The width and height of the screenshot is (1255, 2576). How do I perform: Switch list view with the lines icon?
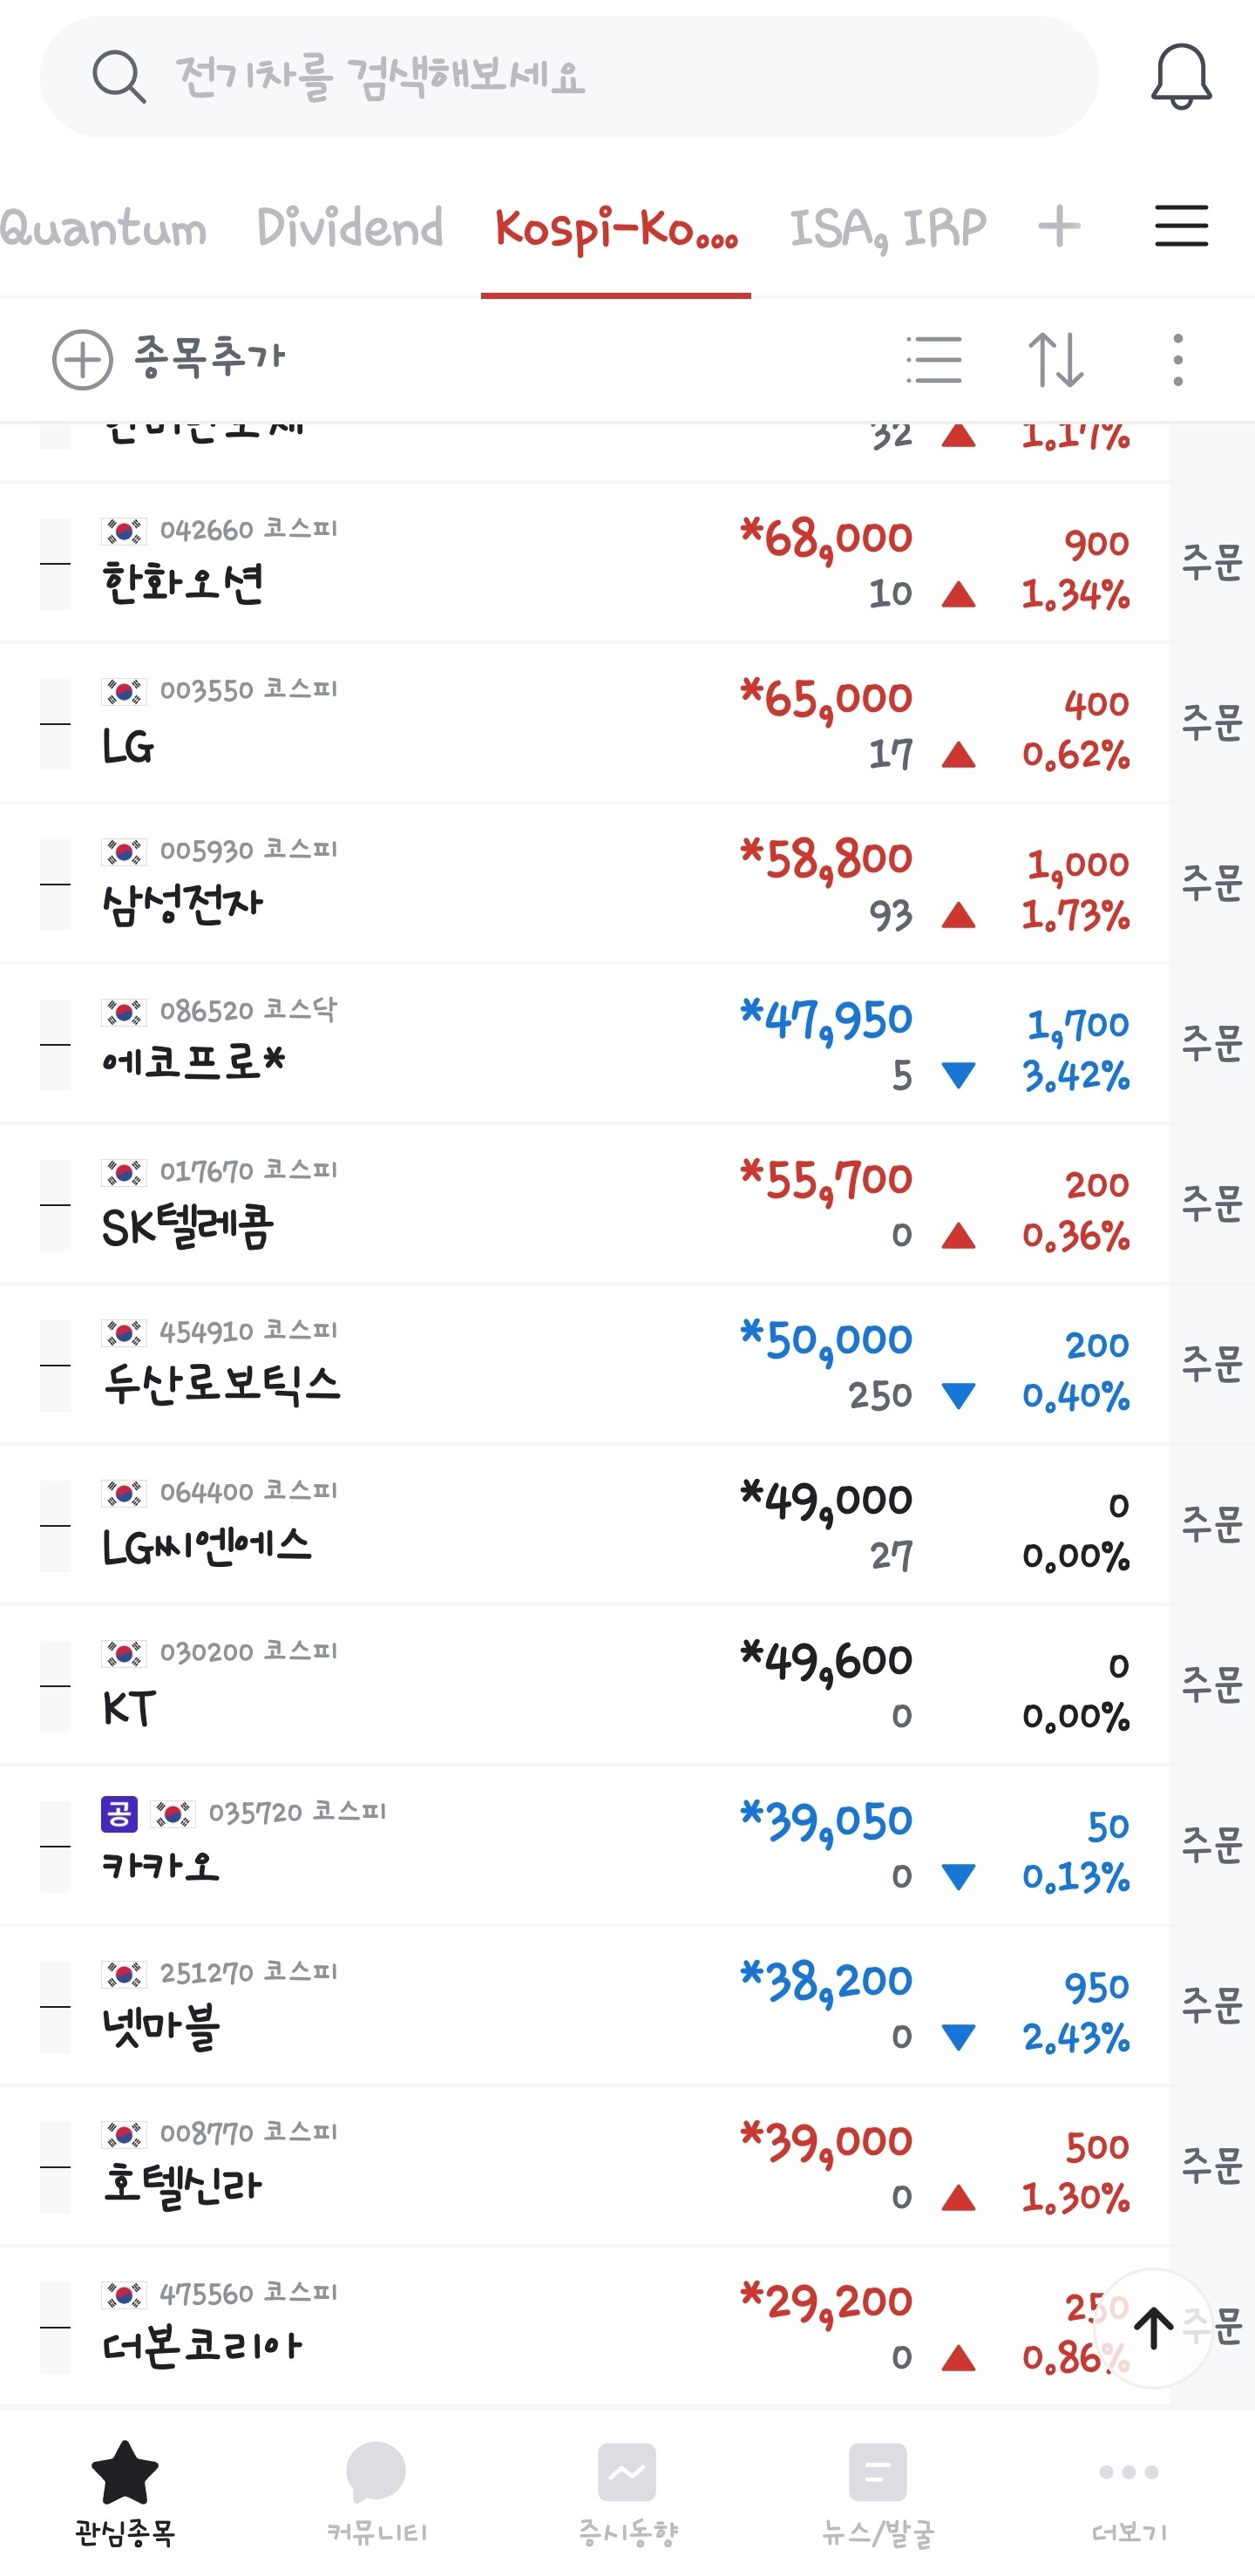(933, 359)
